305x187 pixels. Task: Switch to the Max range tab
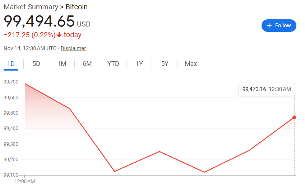tap(191, 64)
